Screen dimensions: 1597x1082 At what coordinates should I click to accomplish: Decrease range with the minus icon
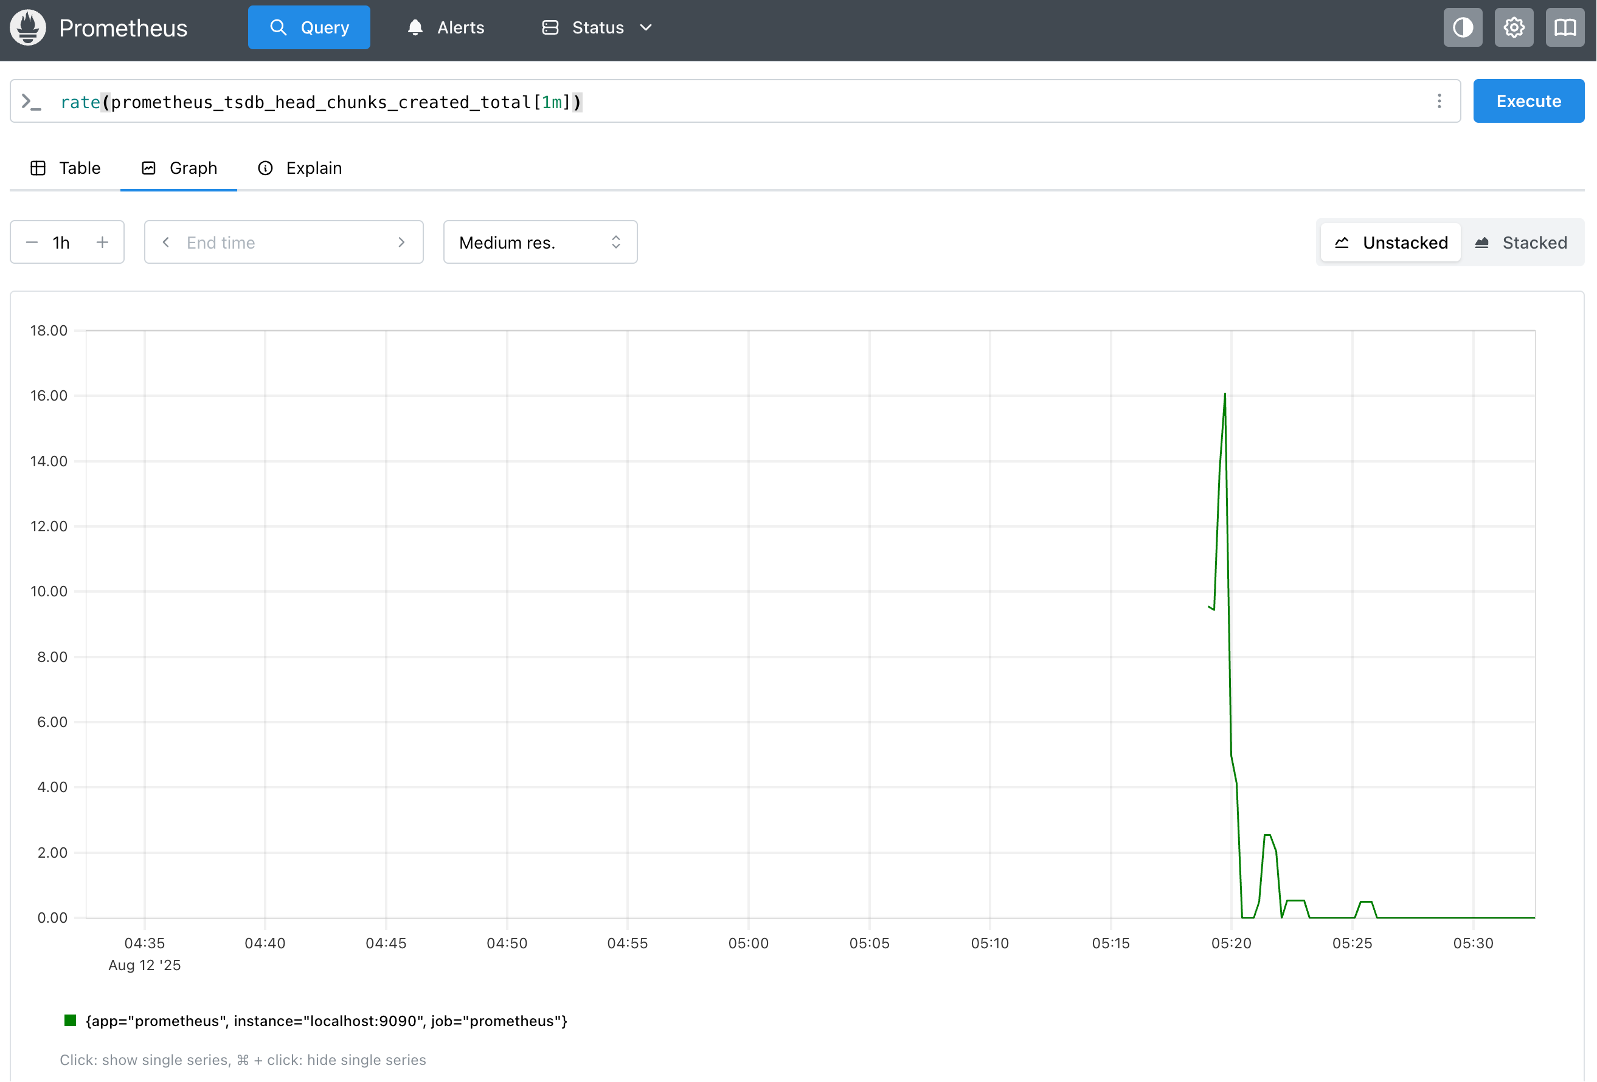[x=32, y=243]
